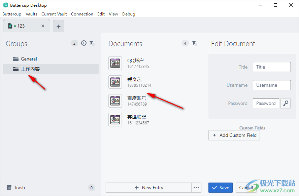
Task: Add a new vault with plus tab
Action: [59, 26]
